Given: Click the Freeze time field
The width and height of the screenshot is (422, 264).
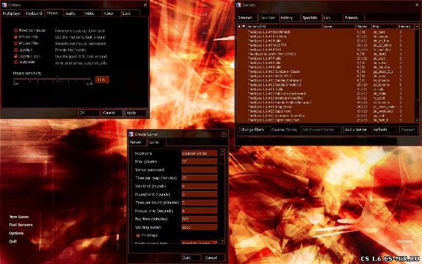Looking at the screenshot, I should pos(199,211).
